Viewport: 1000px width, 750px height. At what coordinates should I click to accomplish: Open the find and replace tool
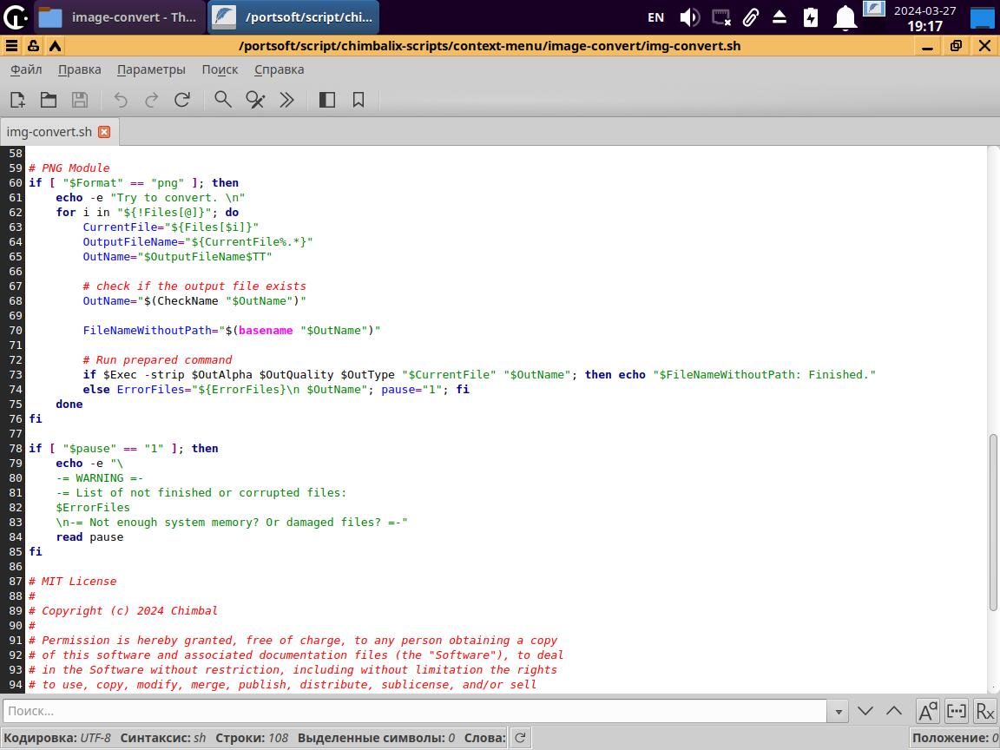click(255, 100)
